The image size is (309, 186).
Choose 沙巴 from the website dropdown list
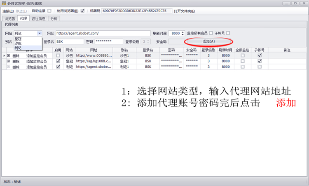[x=18, y=43]
